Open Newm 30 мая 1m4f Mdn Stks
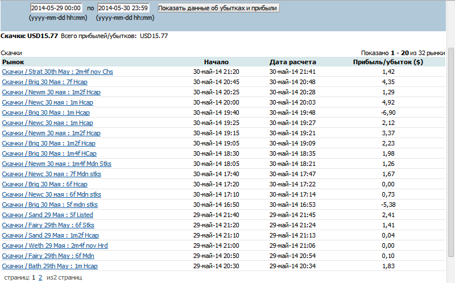Viewport: 455px width, 283px height. tap(56, 164)
